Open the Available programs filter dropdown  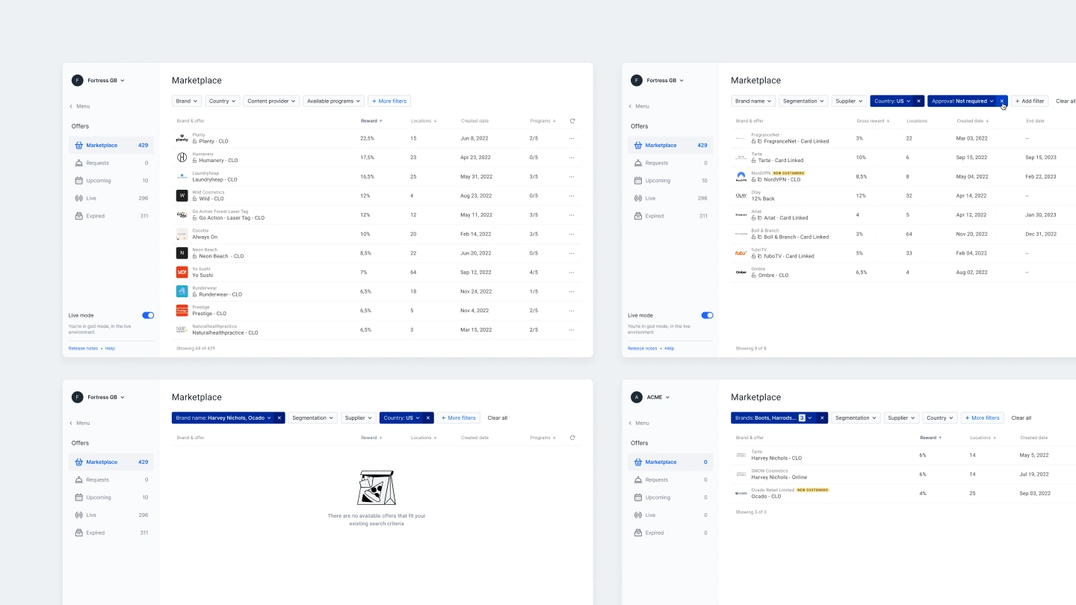tap(333, 101)
